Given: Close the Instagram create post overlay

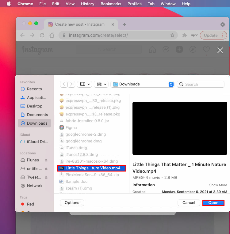Looking at the screenshot, I should [x=220, y=50].
